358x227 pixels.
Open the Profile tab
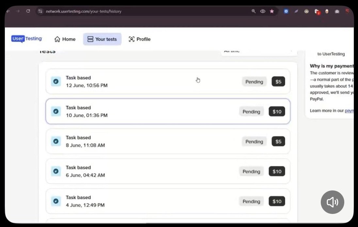[x=139, y=39]
